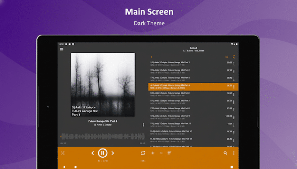
Task: Click the artist name under the track title
Action: [x=103, y=125]
